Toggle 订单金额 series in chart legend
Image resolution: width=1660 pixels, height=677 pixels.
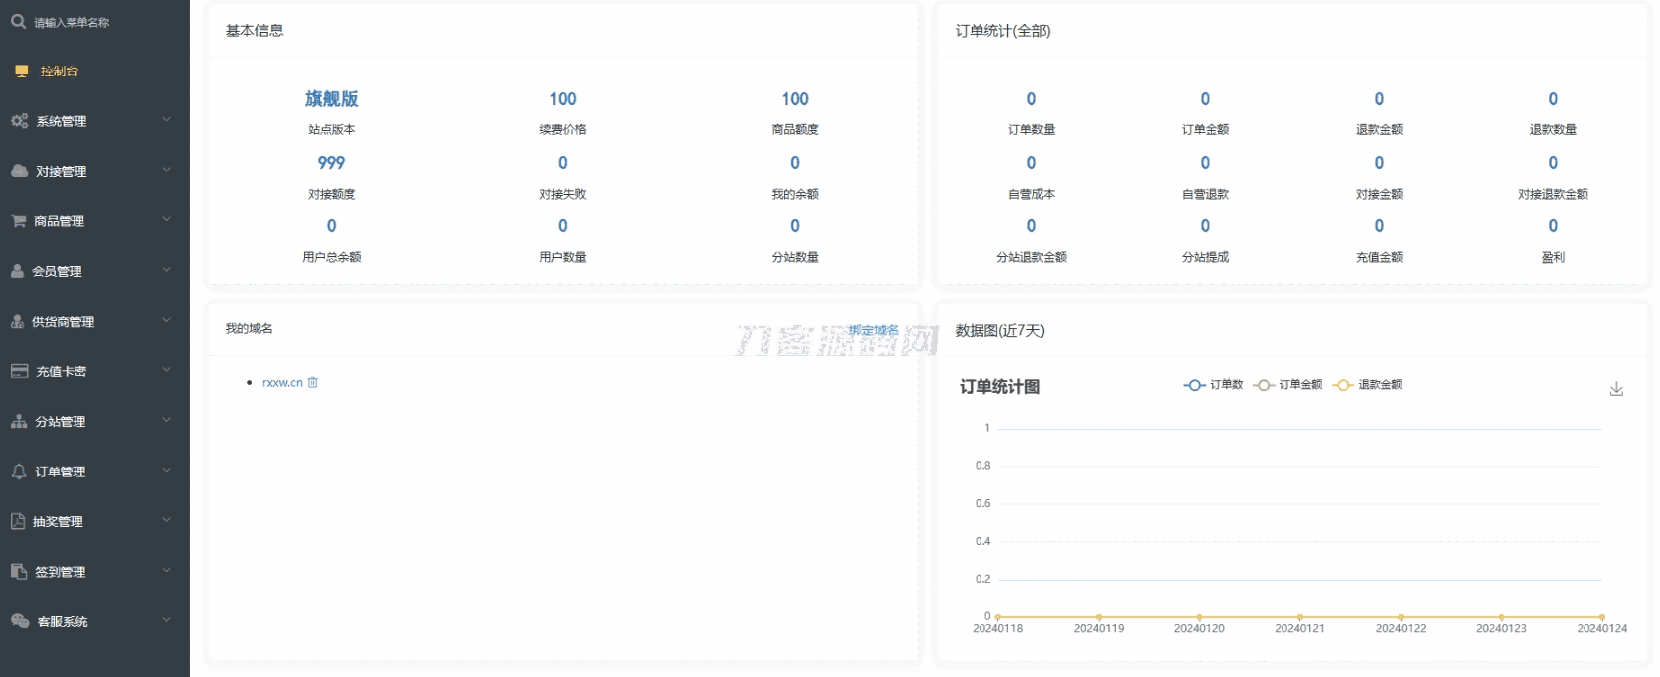1288,385
